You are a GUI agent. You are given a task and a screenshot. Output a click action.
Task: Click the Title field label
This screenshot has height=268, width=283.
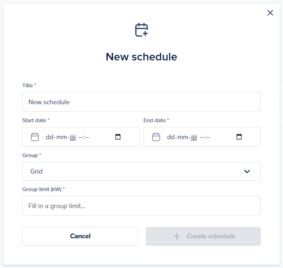(x=29, y=85)
